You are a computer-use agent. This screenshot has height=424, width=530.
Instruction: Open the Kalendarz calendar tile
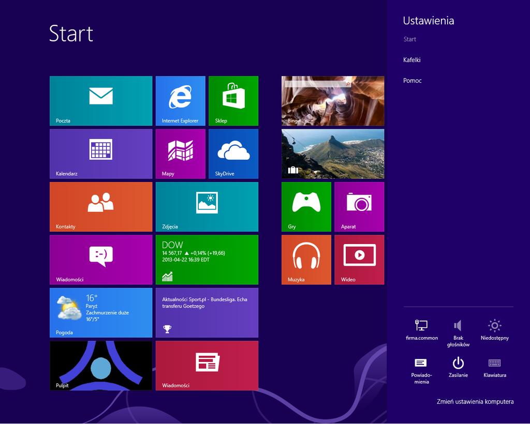[x=101, y=154]
